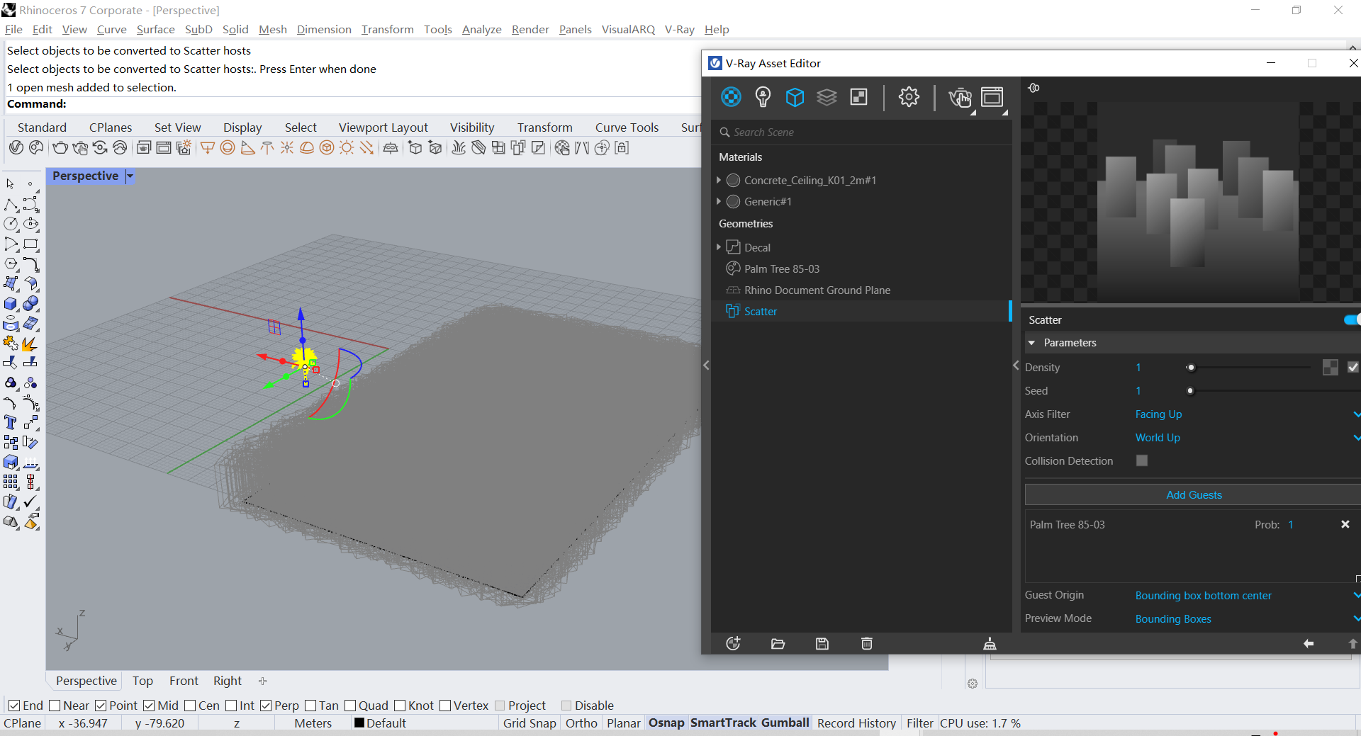Screen dimensions: 1361x736
Task: Click the save asset disk icon
Action: (x=822, y=643)
